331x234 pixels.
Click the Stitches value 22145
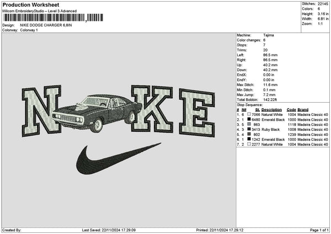tap(323, 4)
